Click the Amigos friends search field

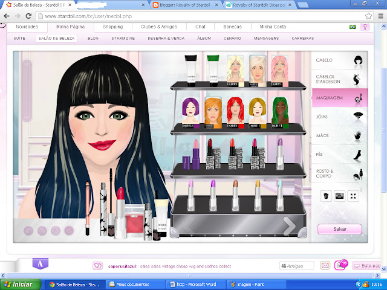pyautogui.click(x=297, y=266)
